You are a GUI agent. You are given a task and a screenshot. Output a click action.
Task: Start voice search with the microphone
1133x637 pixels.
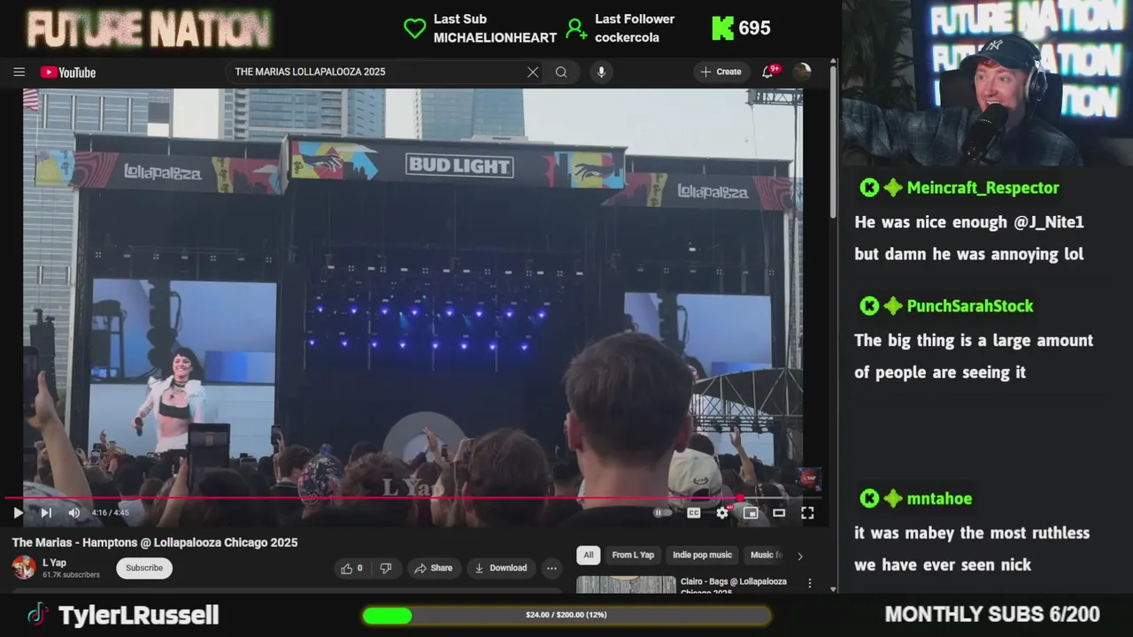tap(601, 73)
